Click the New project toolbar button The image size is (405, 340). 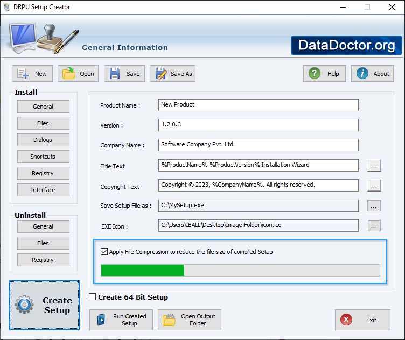pos(32,74)
